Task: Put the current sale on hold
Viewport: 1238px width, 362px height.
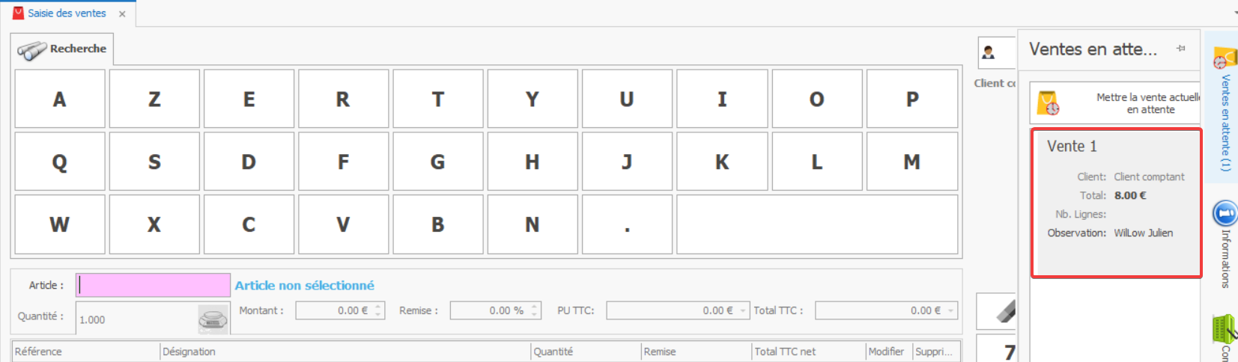Action: [x=1115, y=103]
